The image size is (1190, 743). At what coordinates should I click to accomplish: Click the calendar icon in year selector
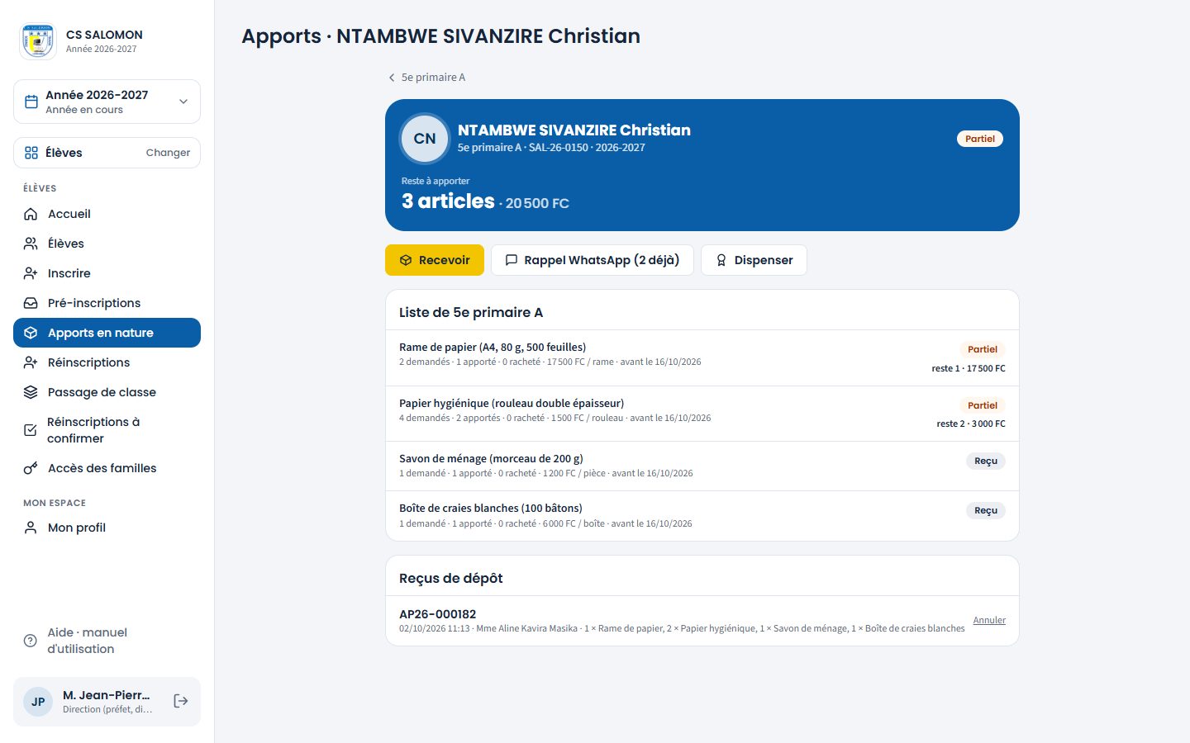click(31, 102)
